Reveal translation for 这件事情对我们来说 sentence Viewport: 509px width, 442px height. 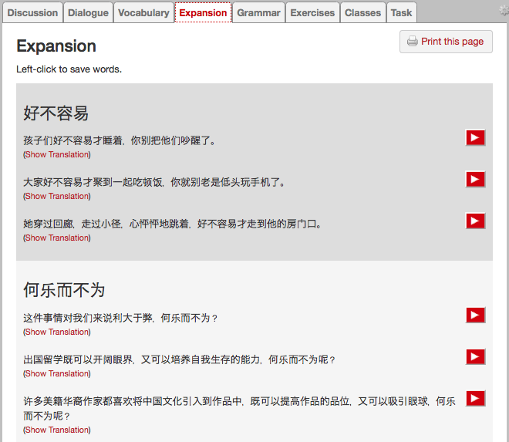click(57, 332)
